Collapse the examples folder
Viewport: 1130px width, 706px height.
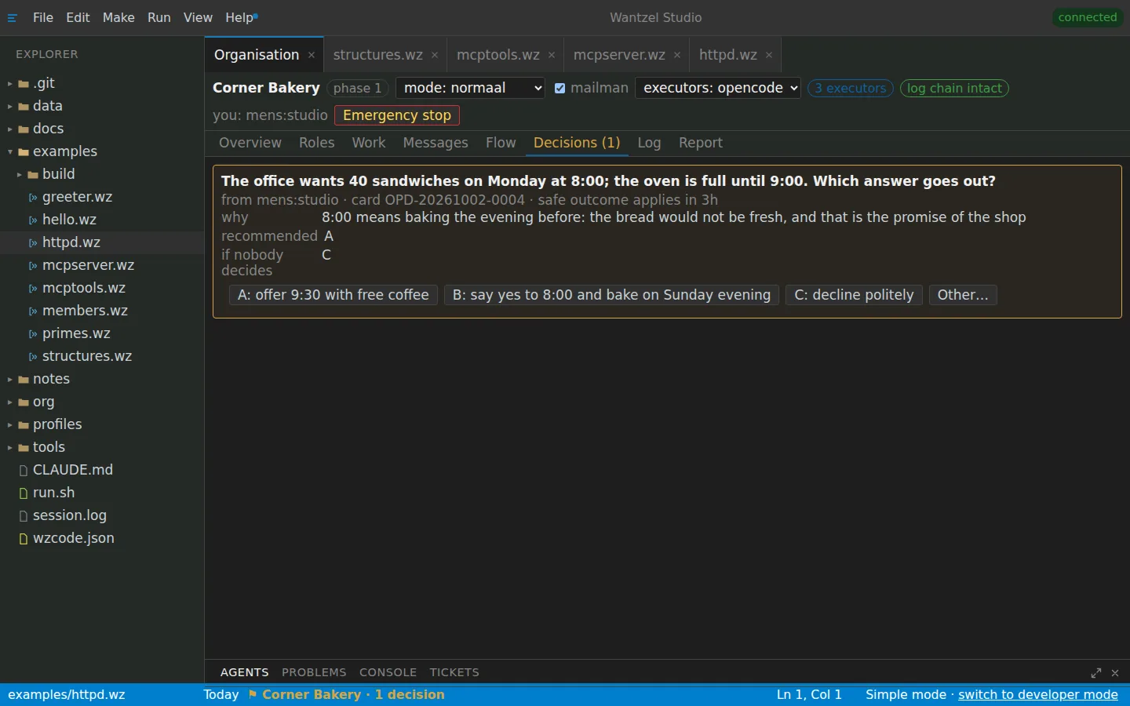point(10,152)
